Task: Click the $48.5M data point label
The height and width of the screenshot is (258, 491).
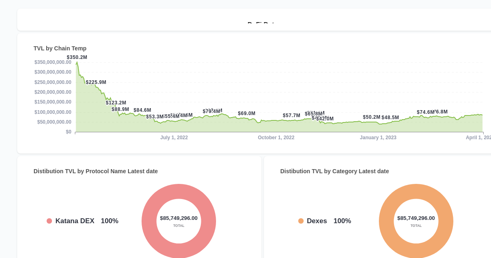Action: click(390, 117)
